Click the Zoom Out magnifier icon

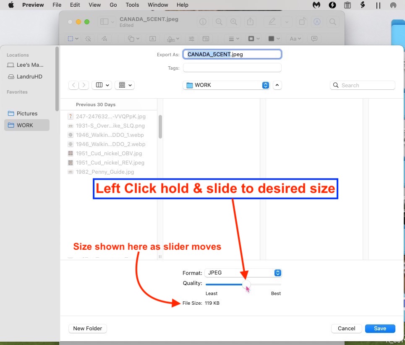[219, 22]
